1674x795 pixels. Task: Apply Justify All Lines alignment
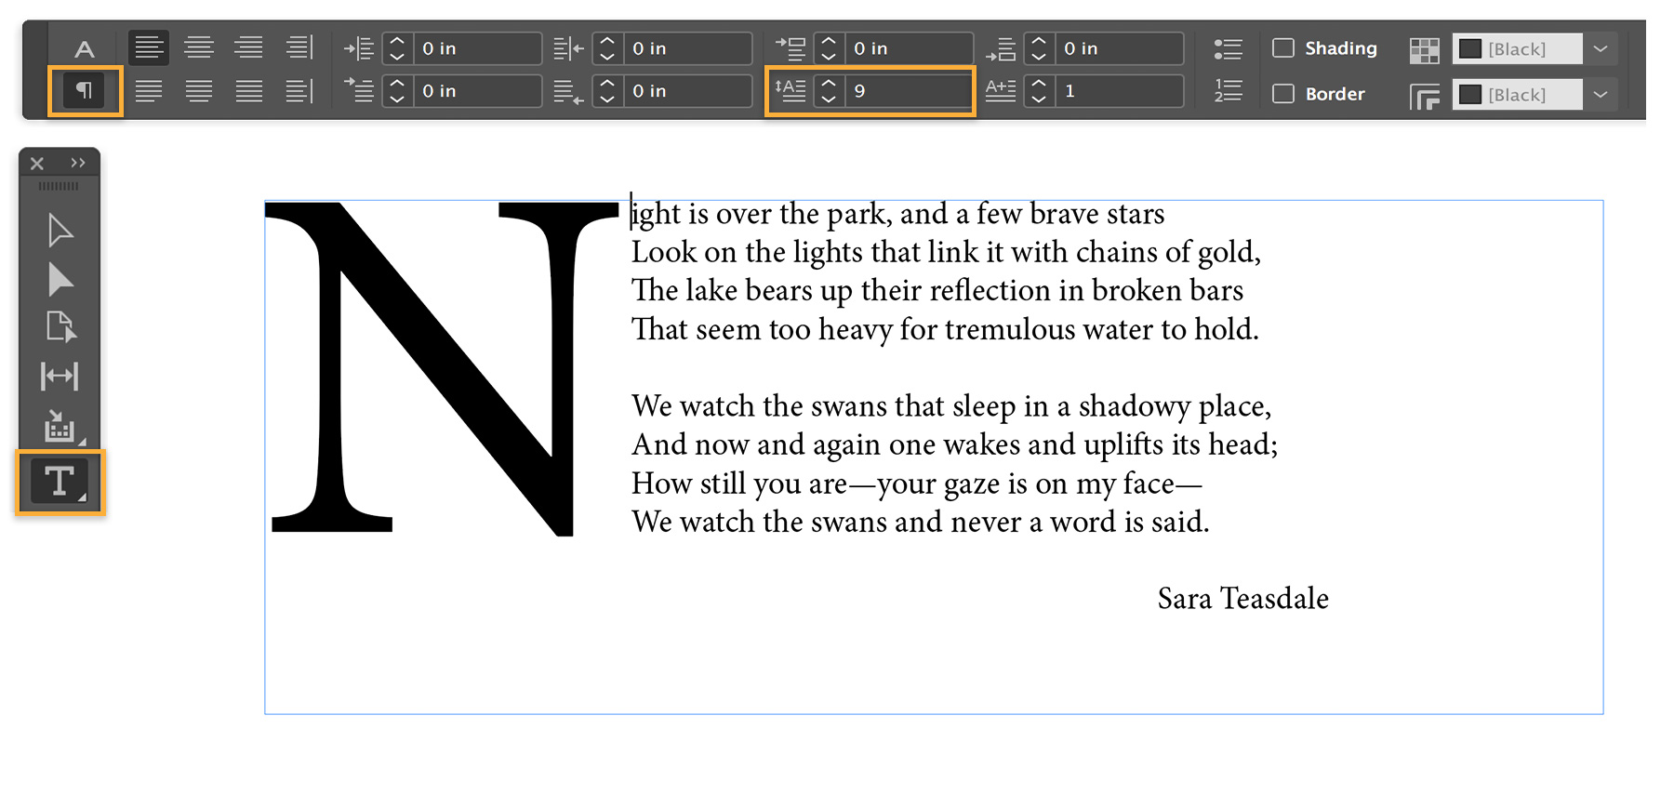[248, 91]
